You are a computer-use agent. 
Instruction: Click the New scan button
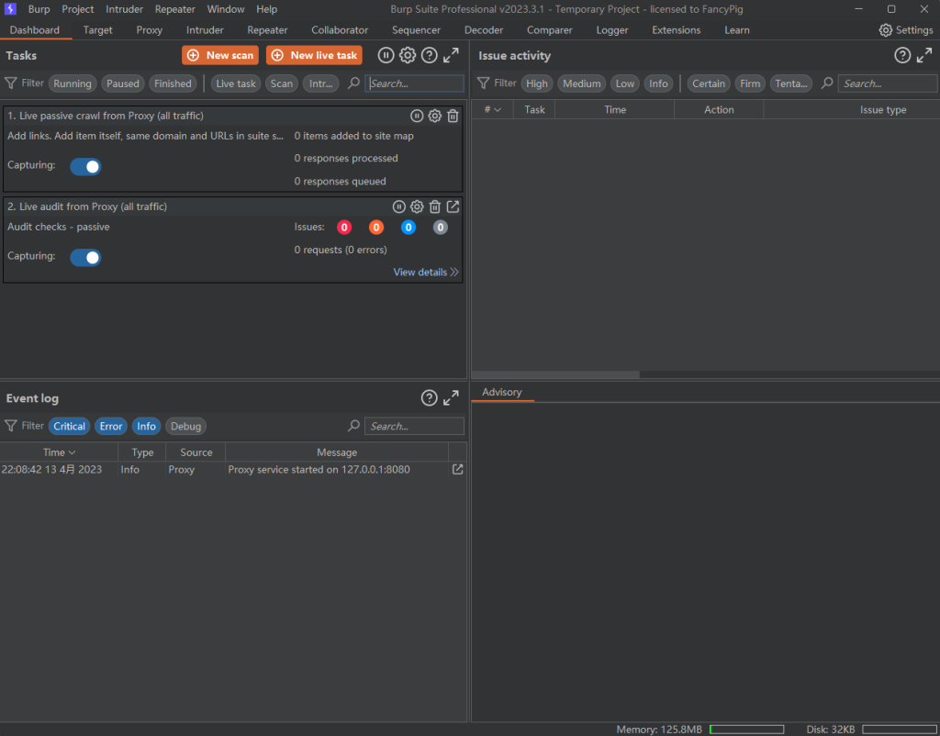(220, 56)
